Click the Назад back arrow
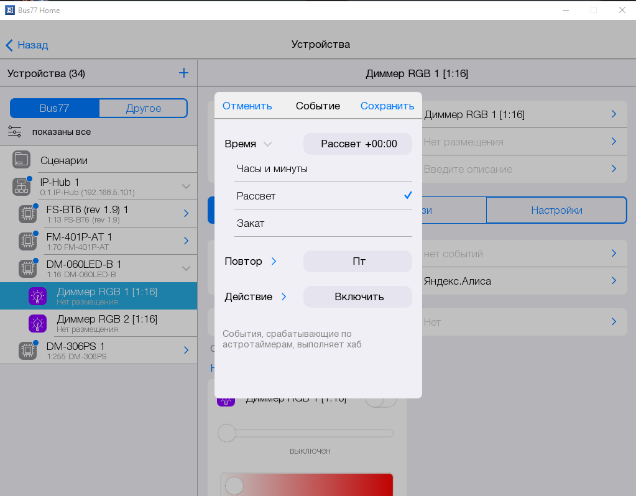 pos(9,45)
